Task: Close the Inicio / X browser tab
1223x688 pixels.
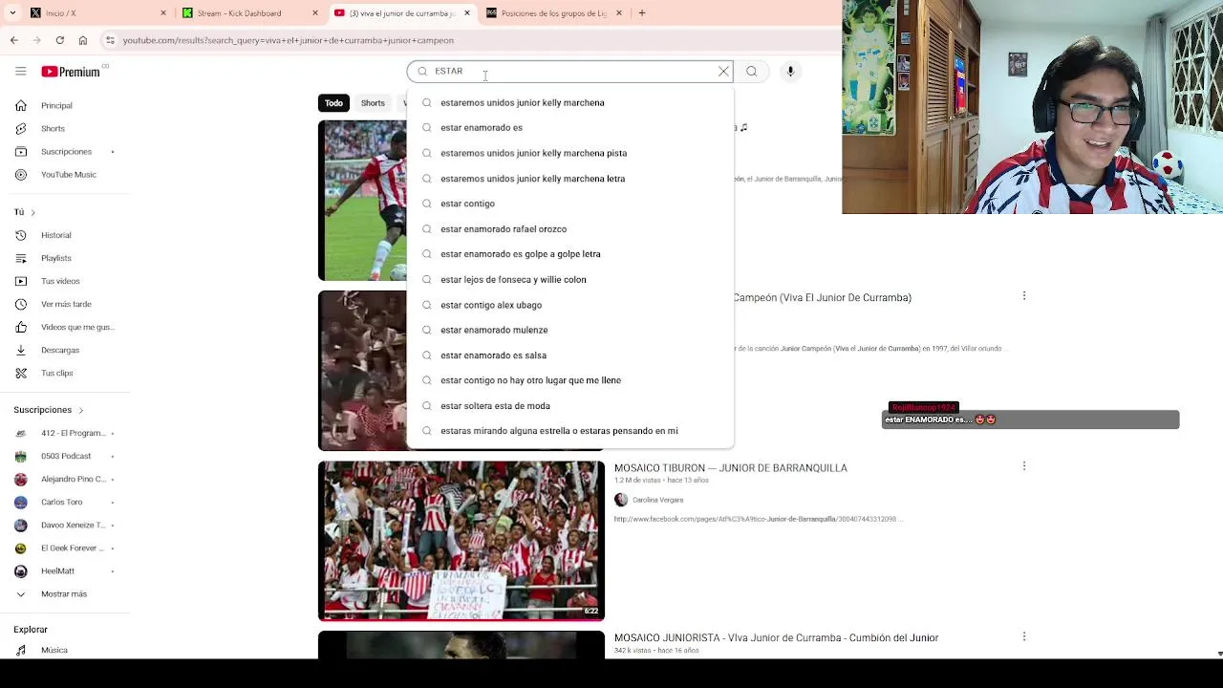Action: point(162,13)
